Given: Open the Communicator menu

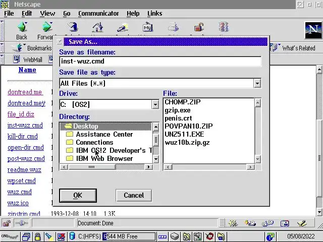Looking at the screenshot, I should pyautogui.click(x=98, y=14).
